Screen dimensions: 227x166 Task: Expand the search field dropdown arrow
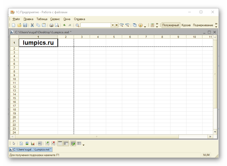[x=112, y=25]
